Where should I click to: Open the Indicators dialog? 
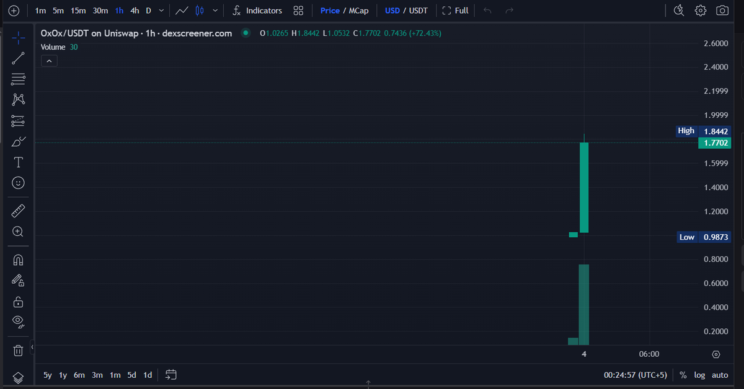point(257,11)
